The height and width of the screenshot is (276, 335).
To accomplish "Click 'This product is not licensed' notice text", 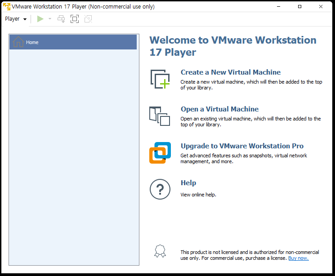I will tap(250, 255).
